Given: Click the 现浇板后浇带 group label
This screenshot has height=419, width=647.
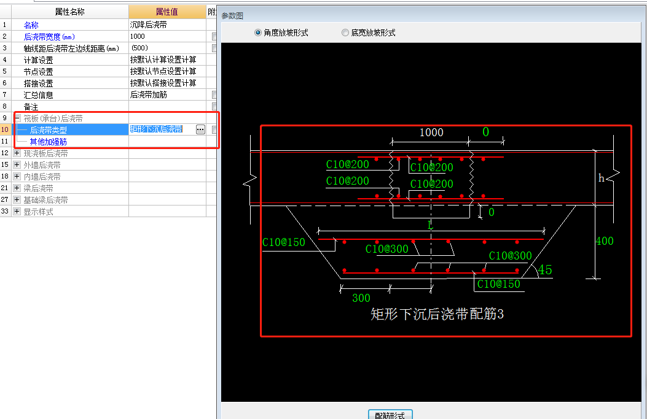Looking at the screenshot, I should [x=46, y=154].
